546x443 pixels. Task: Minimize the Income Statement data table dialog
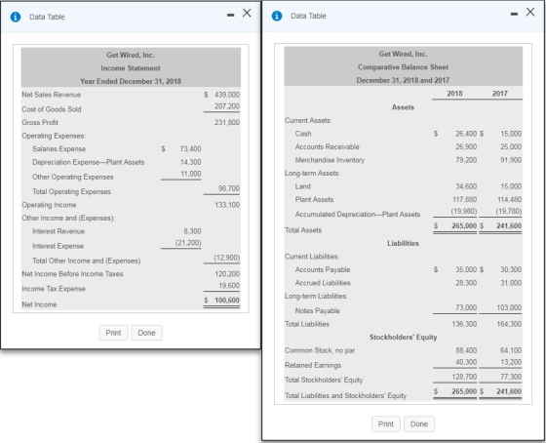coord(230,15)
